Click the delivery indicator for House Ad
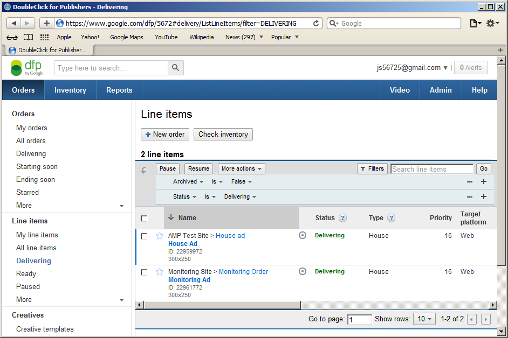 tap(303, 235)
